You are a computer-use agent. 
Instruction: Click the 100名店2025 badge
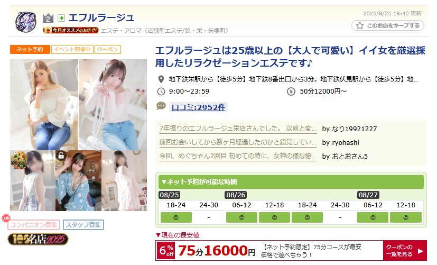[x=38, y=239]
